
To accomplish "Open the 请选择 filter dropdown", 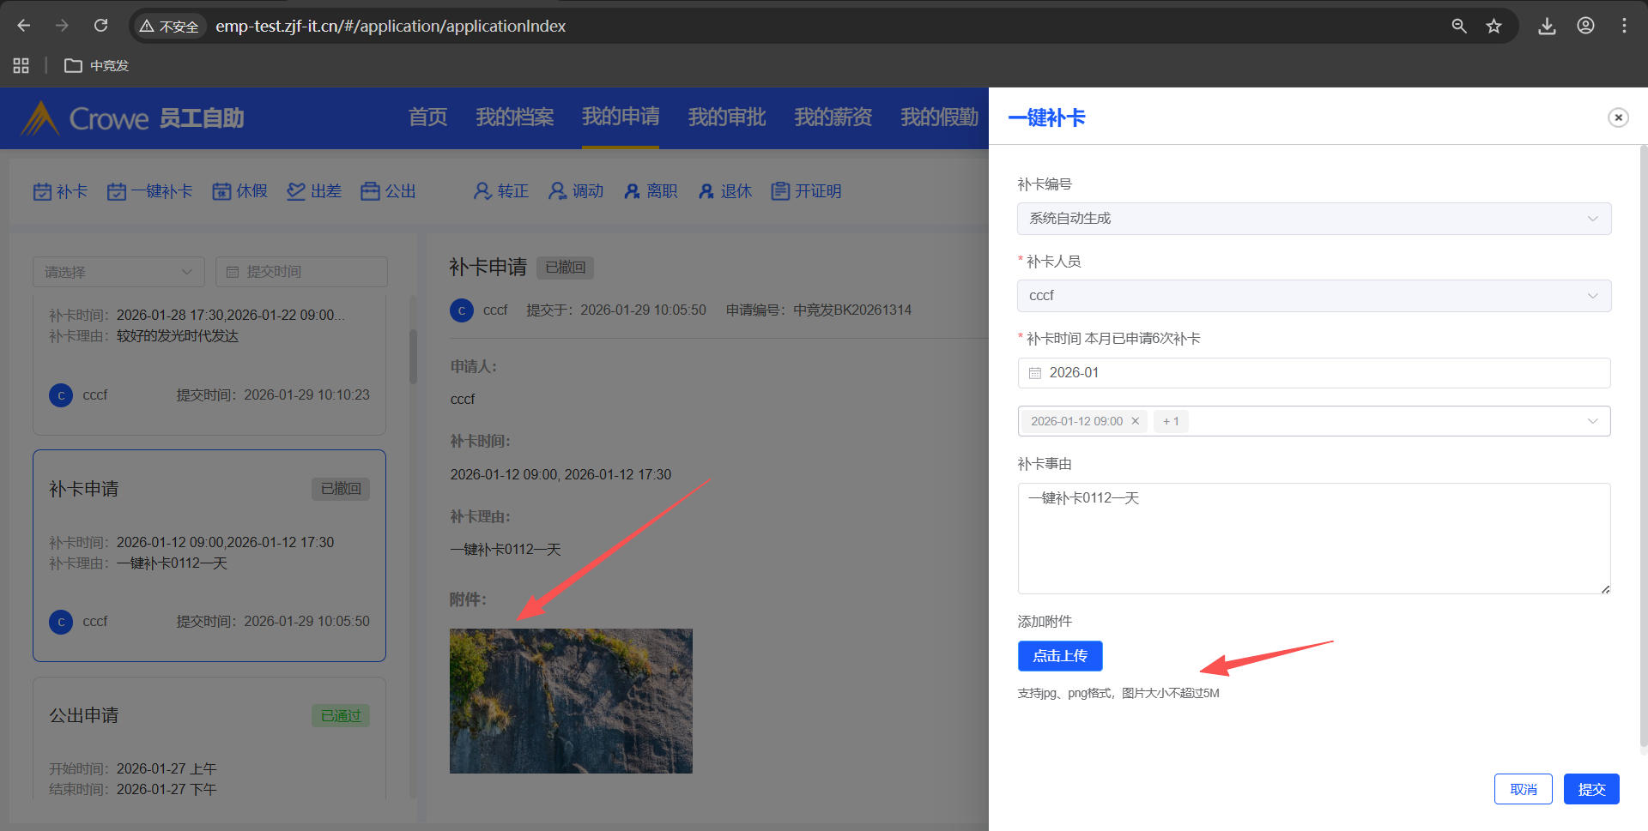I will 118,272.
